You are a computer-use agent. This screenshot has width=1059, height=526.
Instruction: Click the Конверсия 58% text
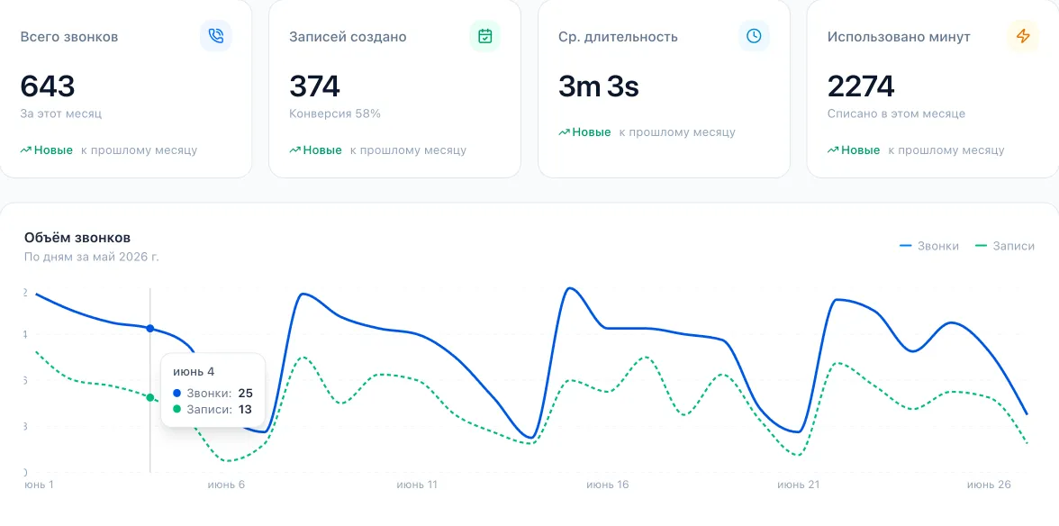coord(335,113)
